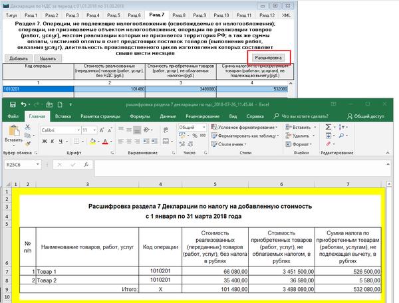399x303 pixels.
Task: Switch to the Разметка страницы ribbon tab
Action: (100, 116)
